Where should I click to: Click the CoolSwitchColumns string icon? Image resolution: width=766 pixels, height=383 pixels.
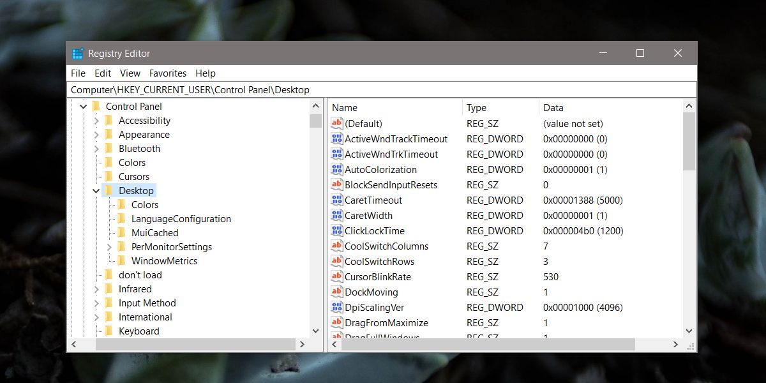pos(337,246)
